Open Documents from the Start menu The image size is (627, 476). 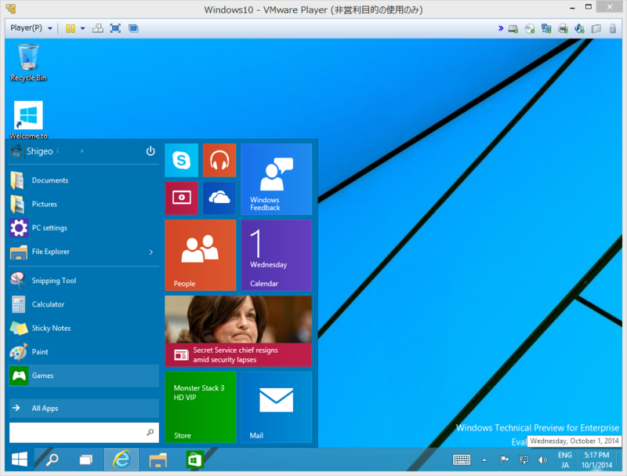(x=84, y=180)
